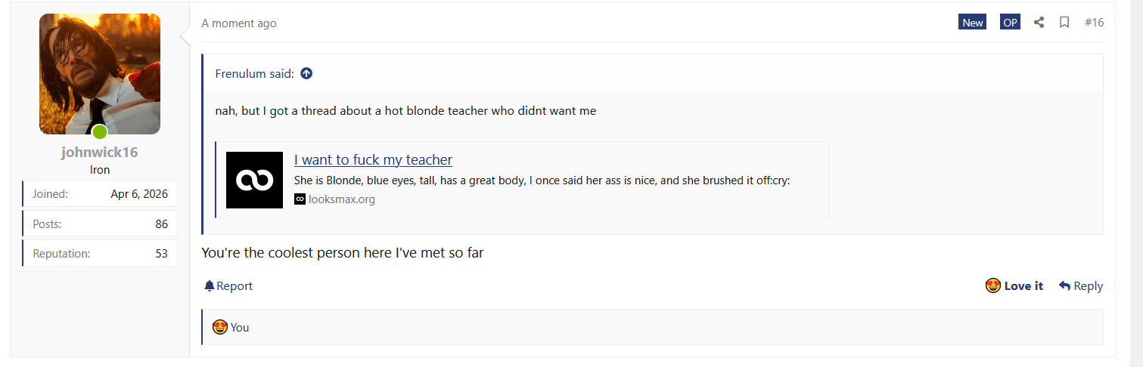This screenshot has width=1143, height=367.
Task: Toggle the Love it reaction
Action: 1014,285
